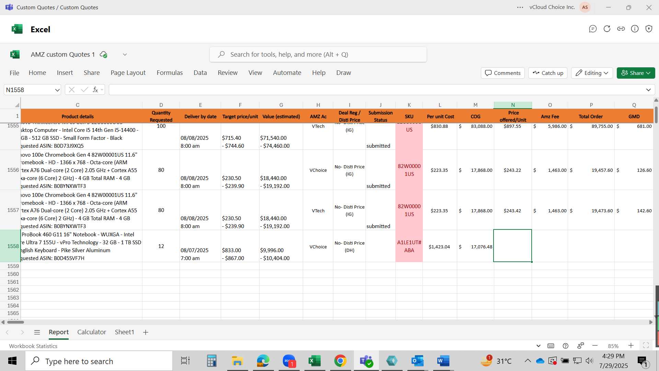Click Workbook Statistics in status bar
The height and width of the screenshot is (371, 659).
[x=33, y=346]
